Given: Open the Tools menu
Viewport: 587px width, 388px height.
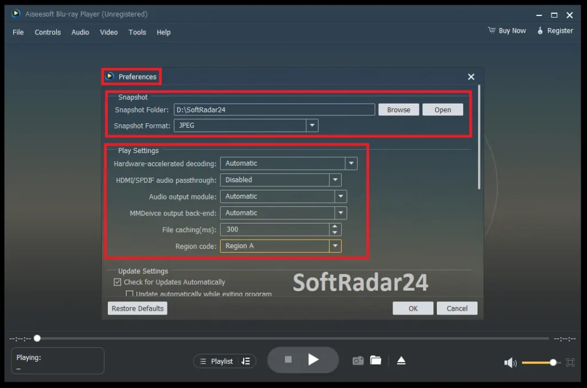Looking at the screenshot, I should click(x=137, y=32).
